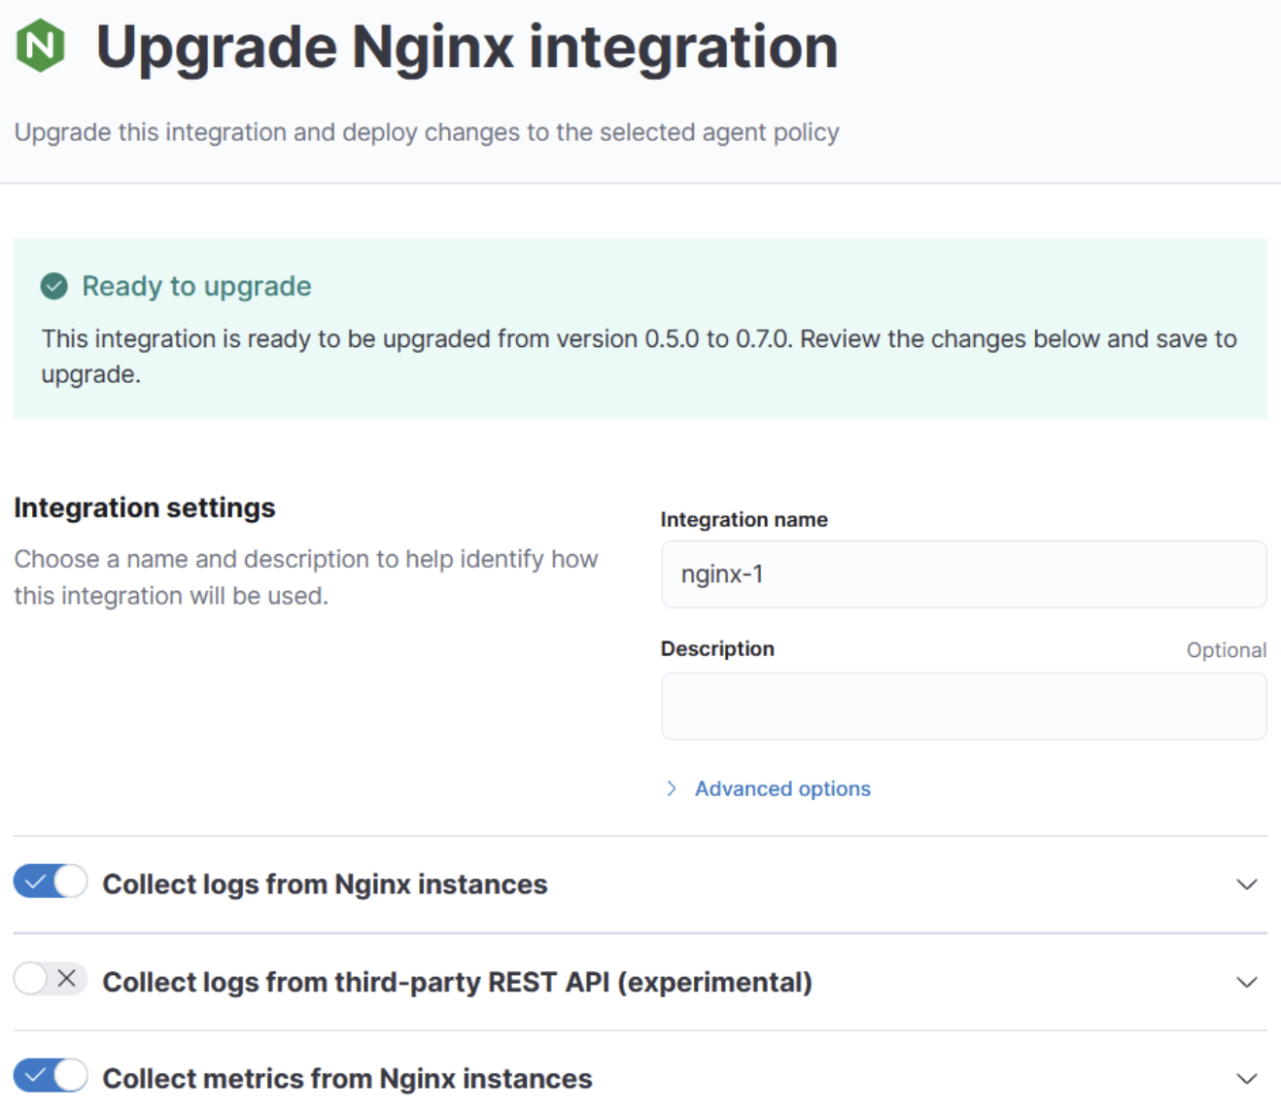Click the Nginx integration logo icon
Viewport: 1281px width, 1112px height.
(x=39, y=46)
